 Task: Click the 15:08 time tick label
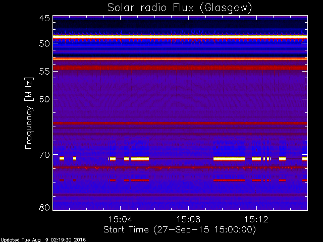[x=188, y=219]
